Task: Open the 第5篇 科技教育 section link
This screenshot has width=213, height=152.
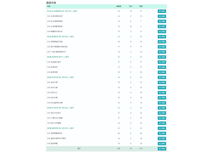Action: pos(60,108)
